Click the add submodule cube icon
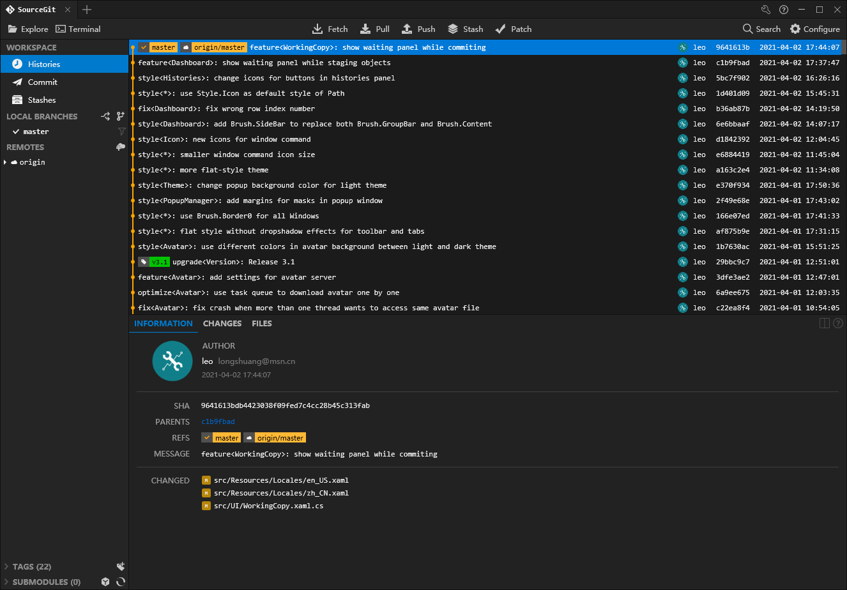 pos(105,582)
